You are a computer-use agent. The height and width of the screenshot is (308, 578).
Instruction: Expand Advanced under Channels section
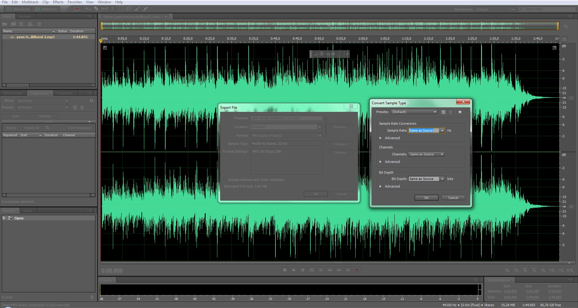pos(381,162)
